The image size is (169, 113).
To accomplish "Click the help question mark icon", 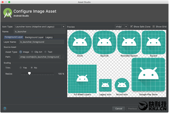I will [5, 109].
